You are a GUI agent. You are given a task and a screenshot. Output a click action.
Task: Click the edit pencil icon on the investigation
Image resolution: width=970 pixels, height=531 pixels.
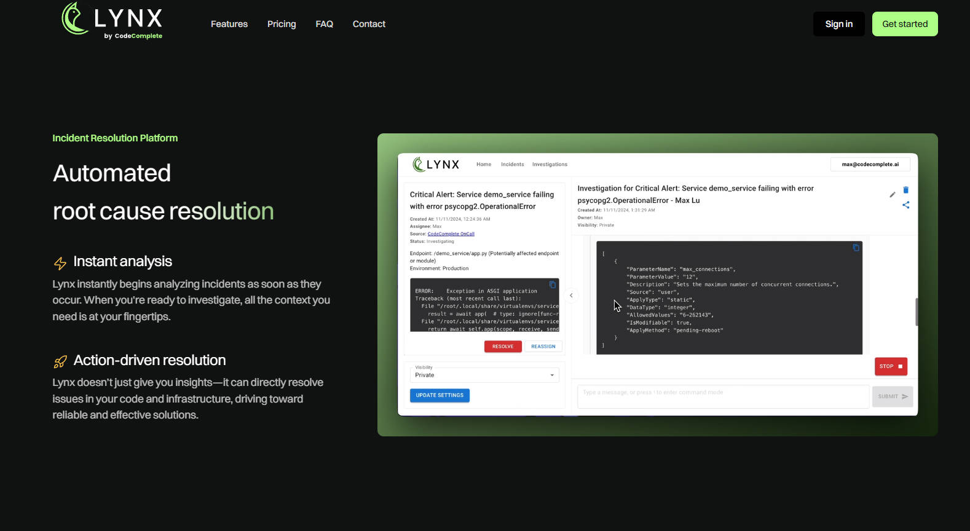[x=892, y=195]
